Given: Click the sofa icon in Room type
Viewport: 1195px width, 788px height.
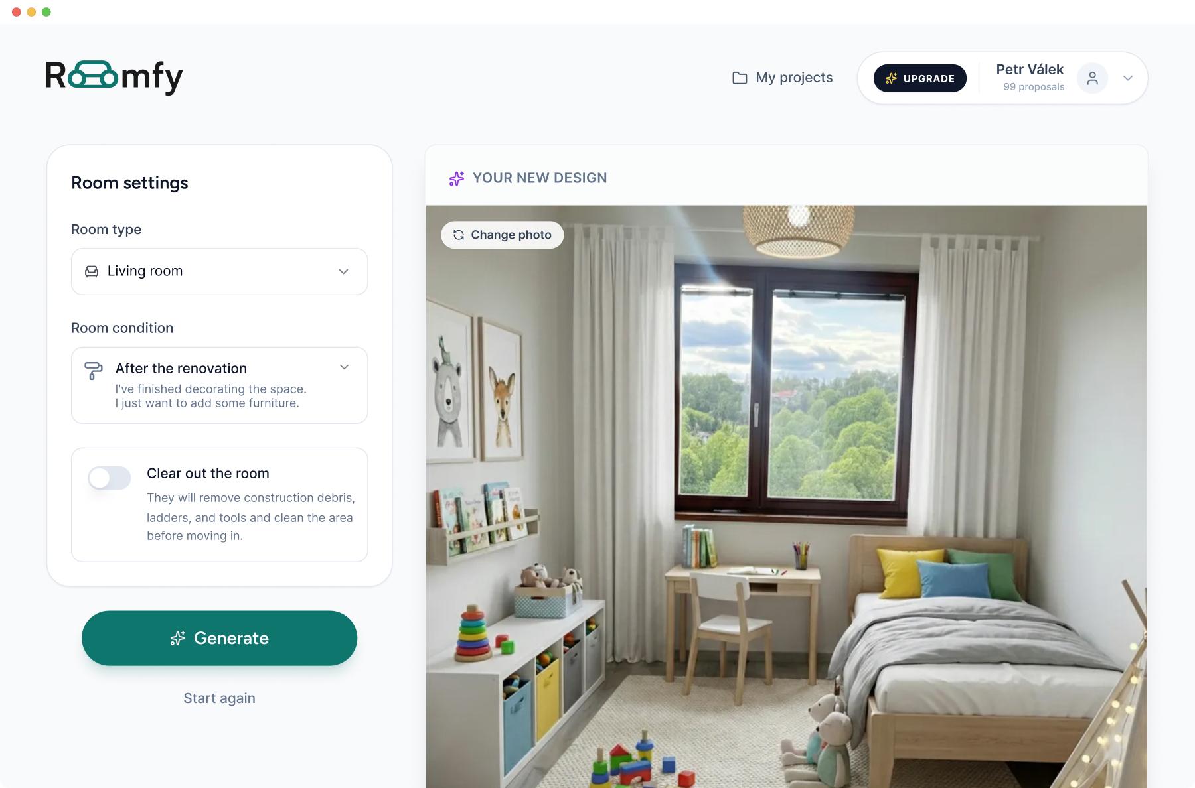Looking at the screenshot, I should point(92,271).
